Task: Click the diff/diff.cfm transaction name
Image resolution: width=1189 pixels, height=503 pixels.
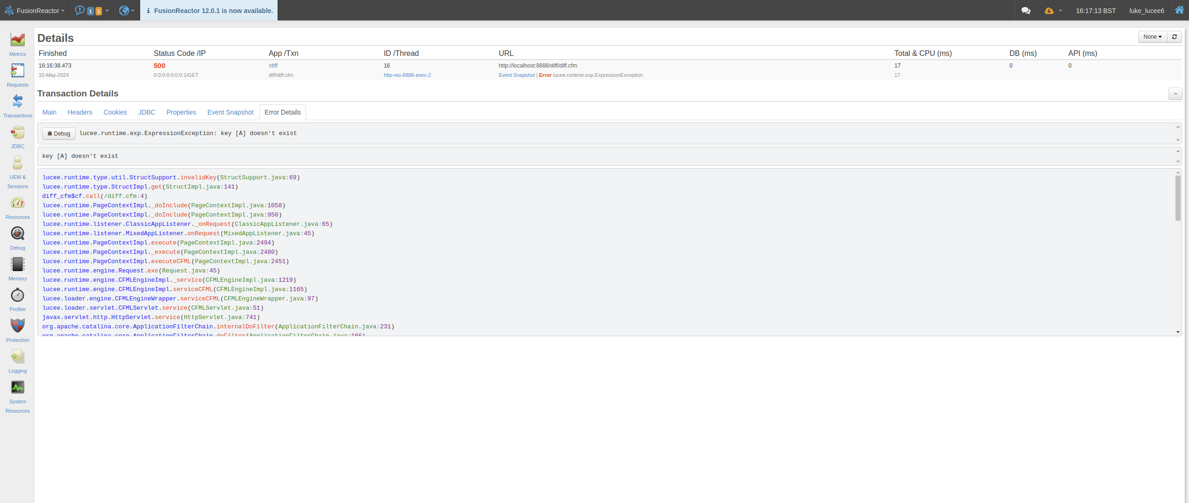Action: click(281, 75)
